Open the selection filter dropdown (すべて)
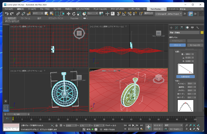Screen dimensions: 207x134 pyautogui.click(x=38, y=13)
